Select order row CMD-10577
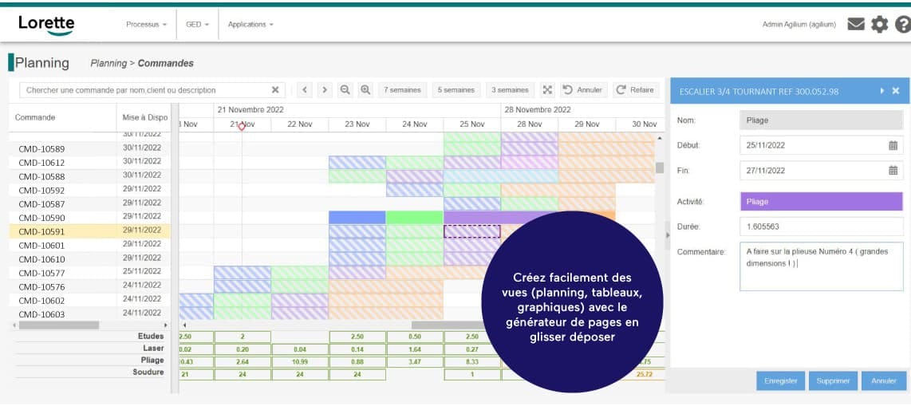911x406 pixels. pos(90,273)
